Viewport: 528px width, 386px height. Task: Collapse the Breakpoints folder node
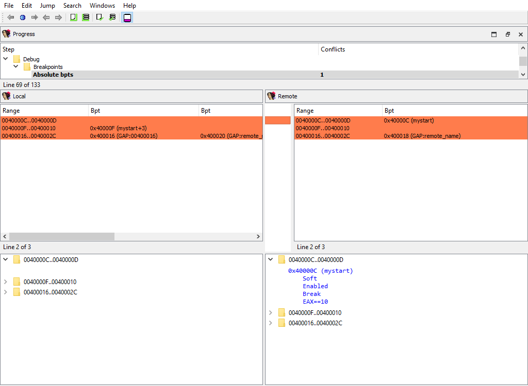tap(16, 67)
